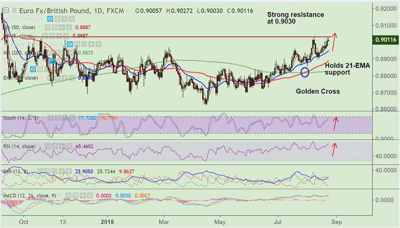Expand MA (100, close) dropdown arrow
This screenshot has height=228, width=400.
click(41, 19)
